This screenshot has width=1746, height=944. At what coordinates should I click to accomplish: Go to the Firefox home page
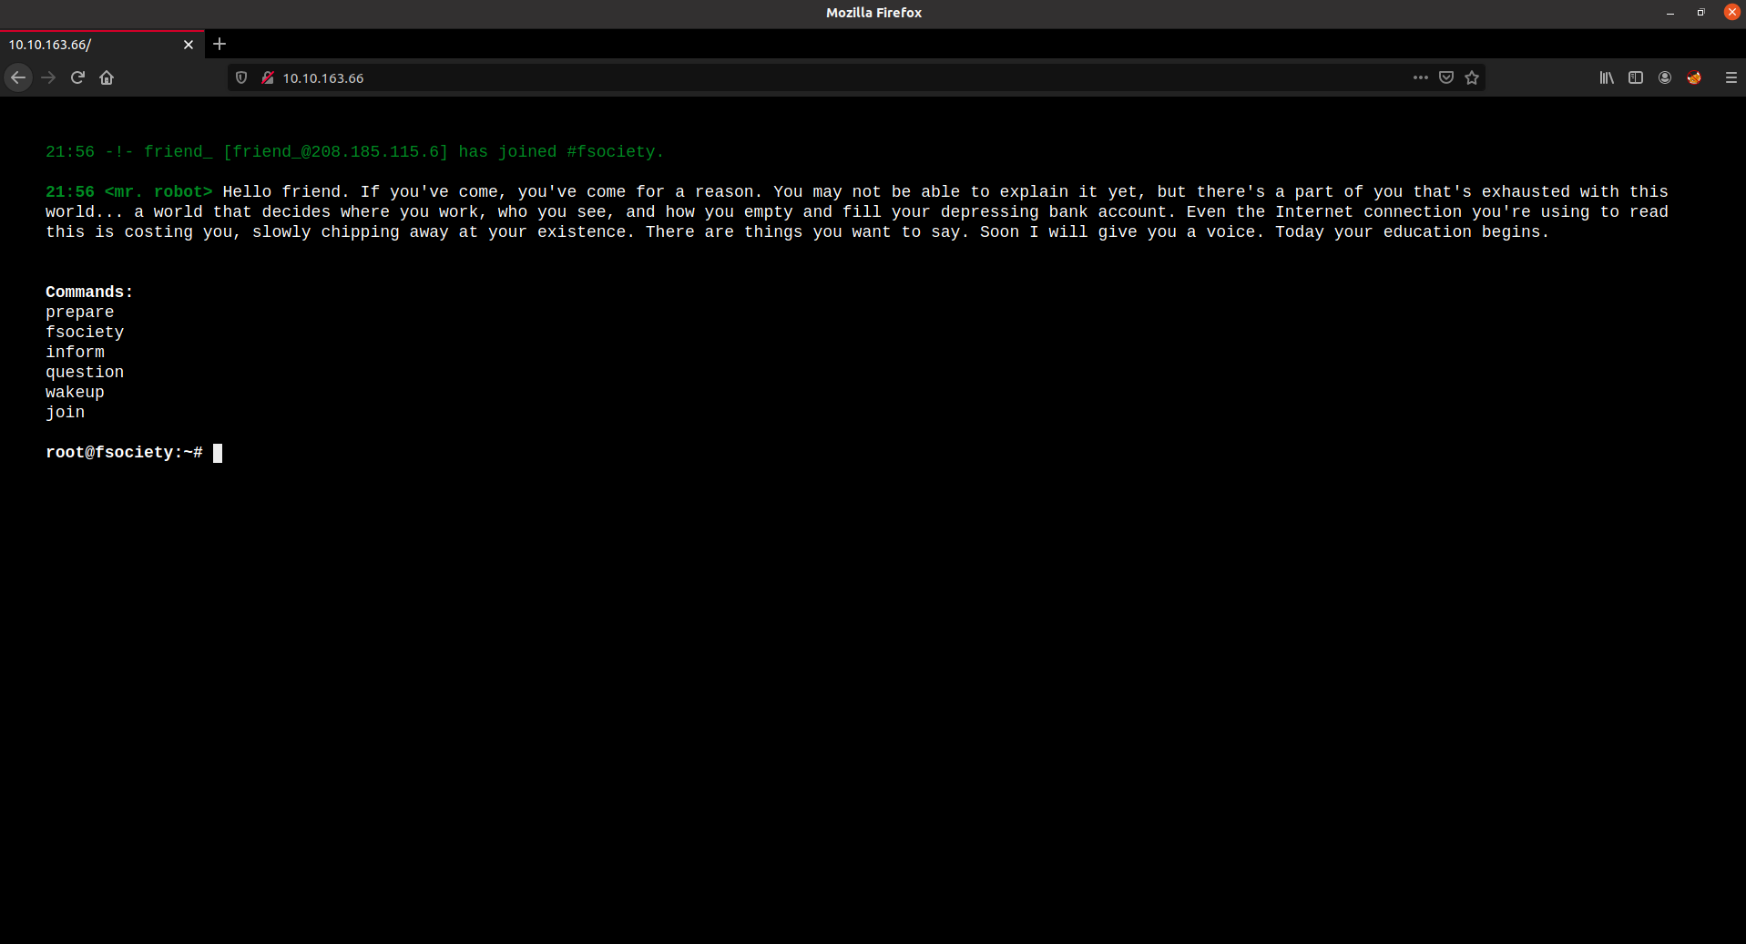click(107, 78)
